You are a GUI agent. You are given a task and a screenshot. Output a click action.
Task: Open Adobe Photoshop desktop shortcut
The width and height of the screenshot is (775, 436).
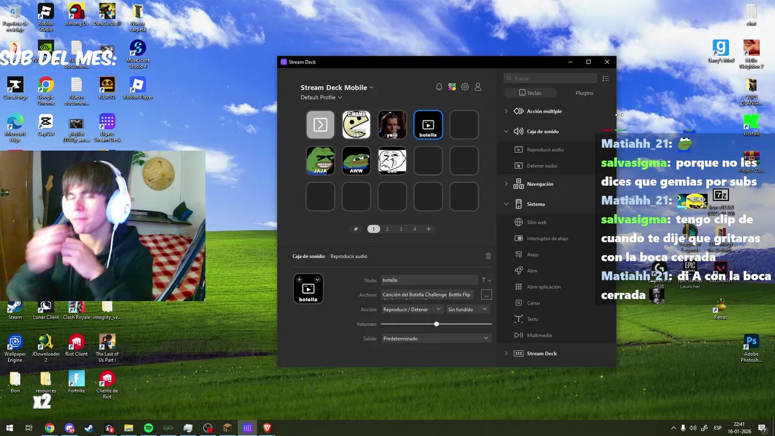point(751,348)
